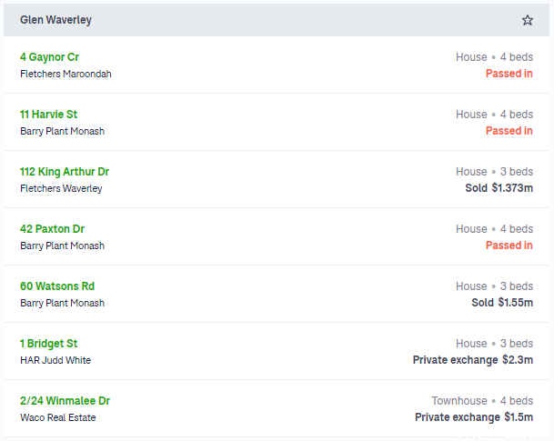The width and height of the screenshot is (554, 441).
Task: Open the 42 Paxton Dr listing
Action: coord(52,229)
